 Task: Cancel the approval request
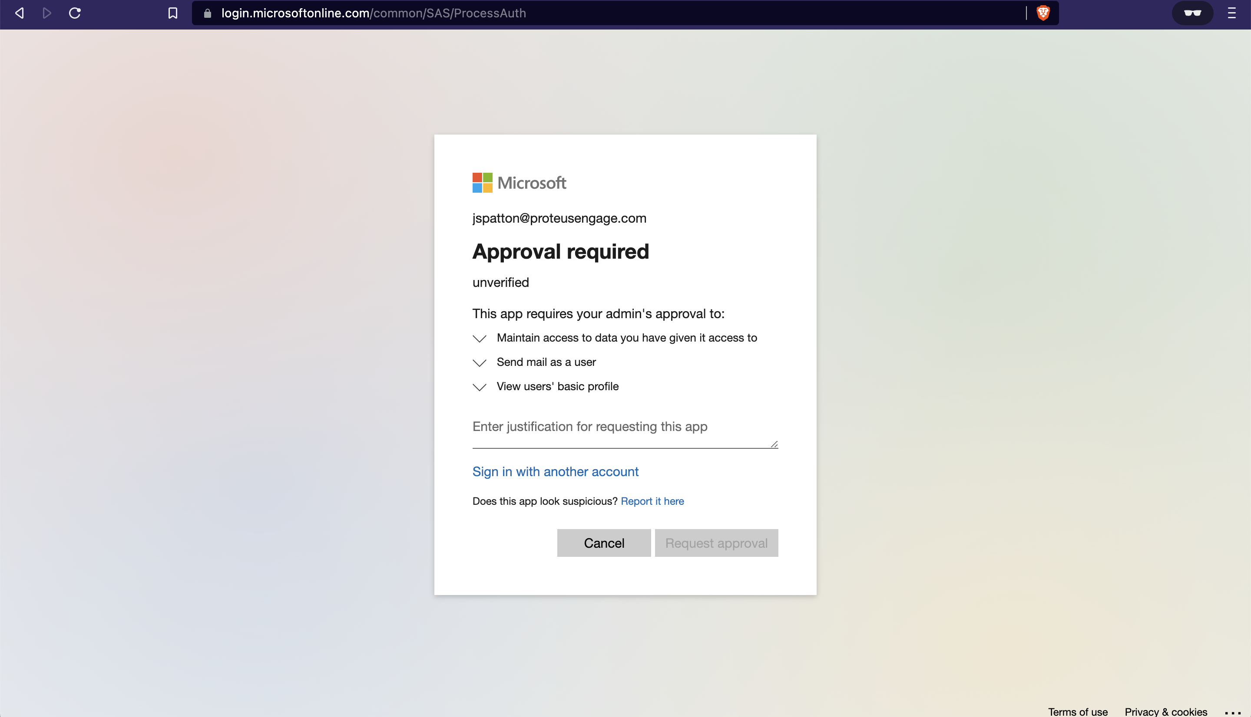tap(604, 543)
